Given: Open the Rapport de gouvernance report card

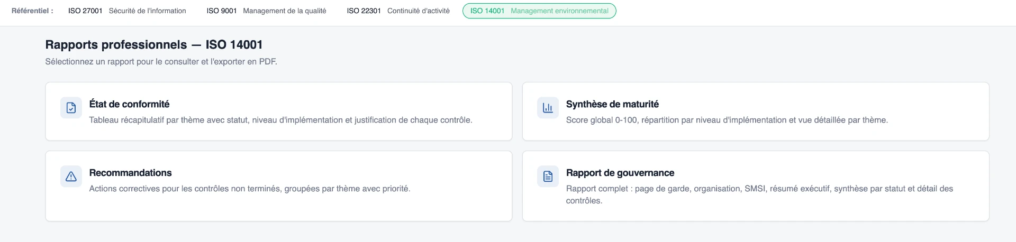Looking at the screenshot, I should pos(756,186).
